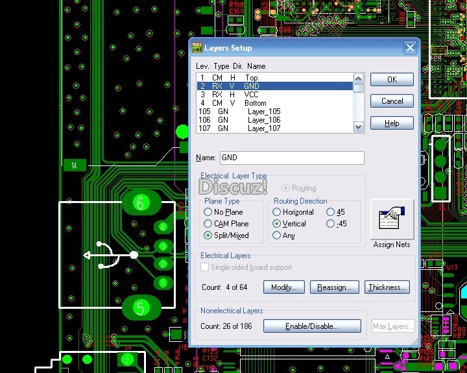This screenshot has height=373, width=467.
Task: Confirm with the OK button
Action: 392,80
